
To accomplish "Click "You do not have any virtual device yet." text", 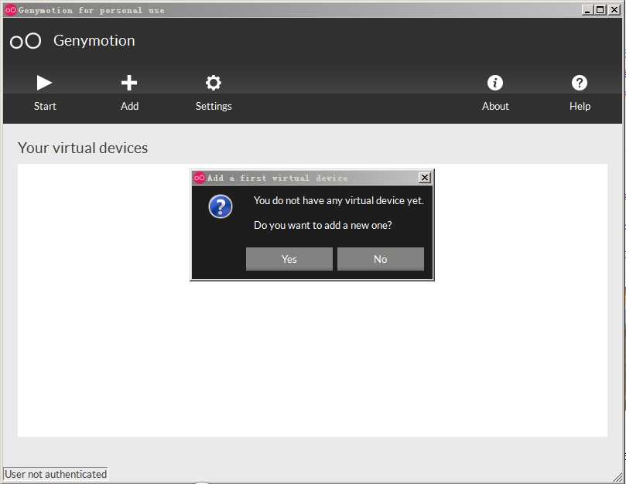I will tap(339, 200).
